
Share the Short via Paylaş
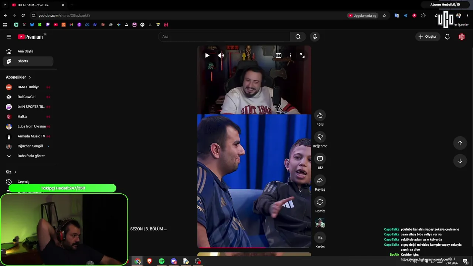[x=320, y=180]
